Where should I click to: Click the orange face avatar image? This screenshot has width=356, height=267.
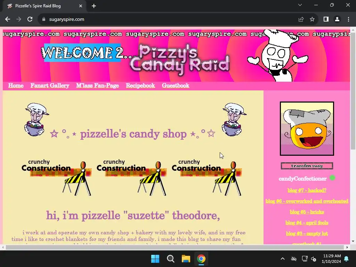coord(307,129)
